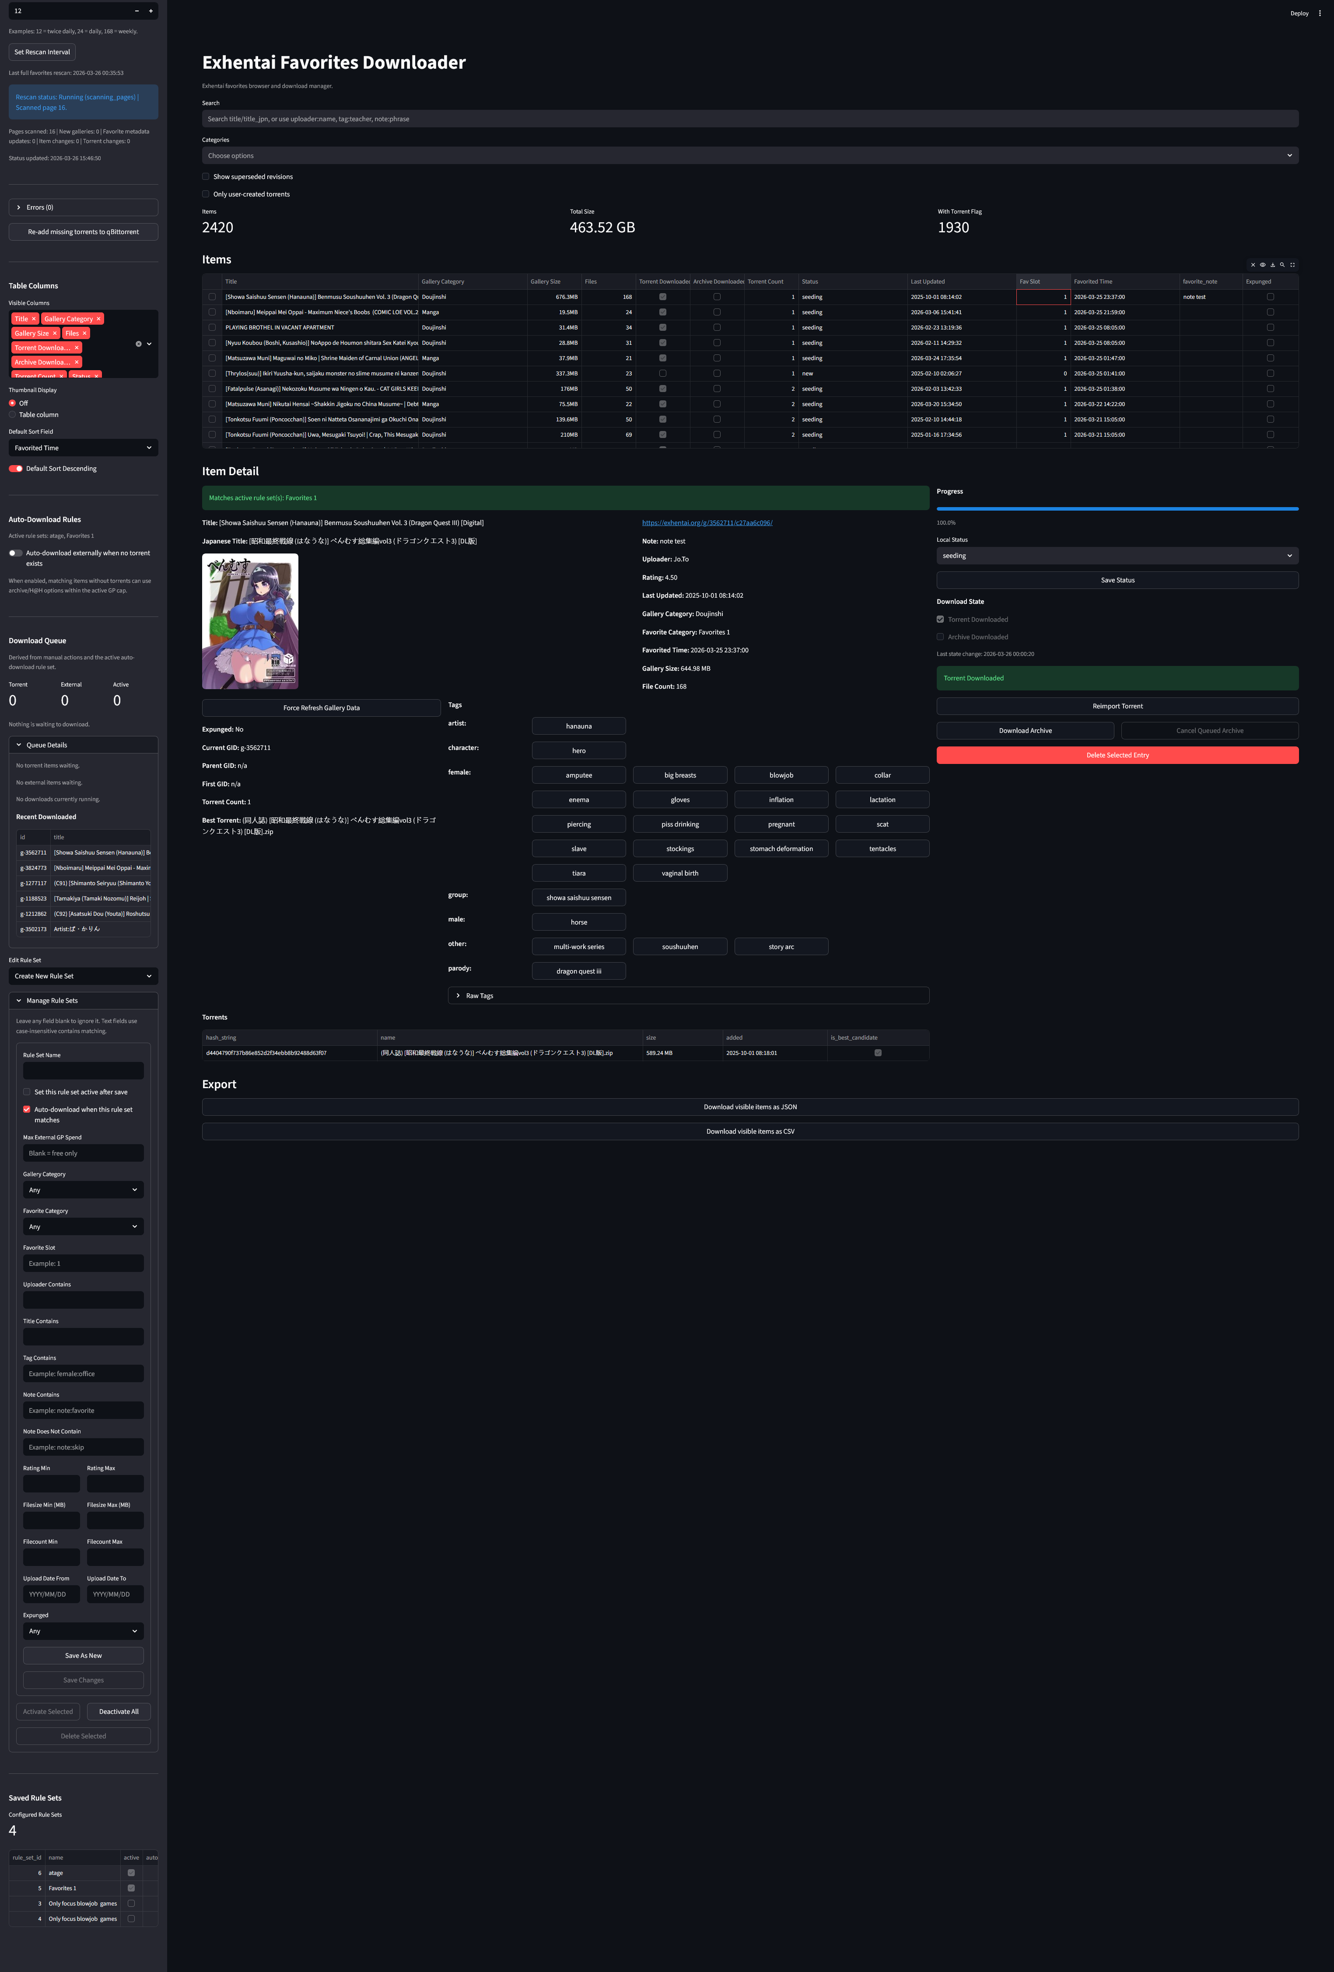Open the Items table in fullscreen

pos(1292,265)
